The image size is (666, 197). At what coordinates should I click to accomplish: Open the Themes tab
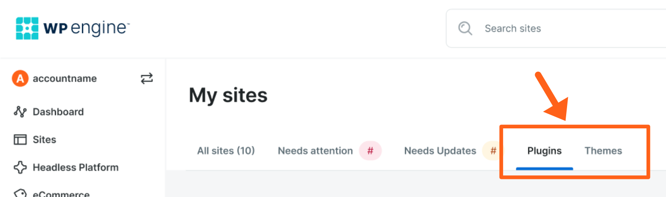pos(603,151)
